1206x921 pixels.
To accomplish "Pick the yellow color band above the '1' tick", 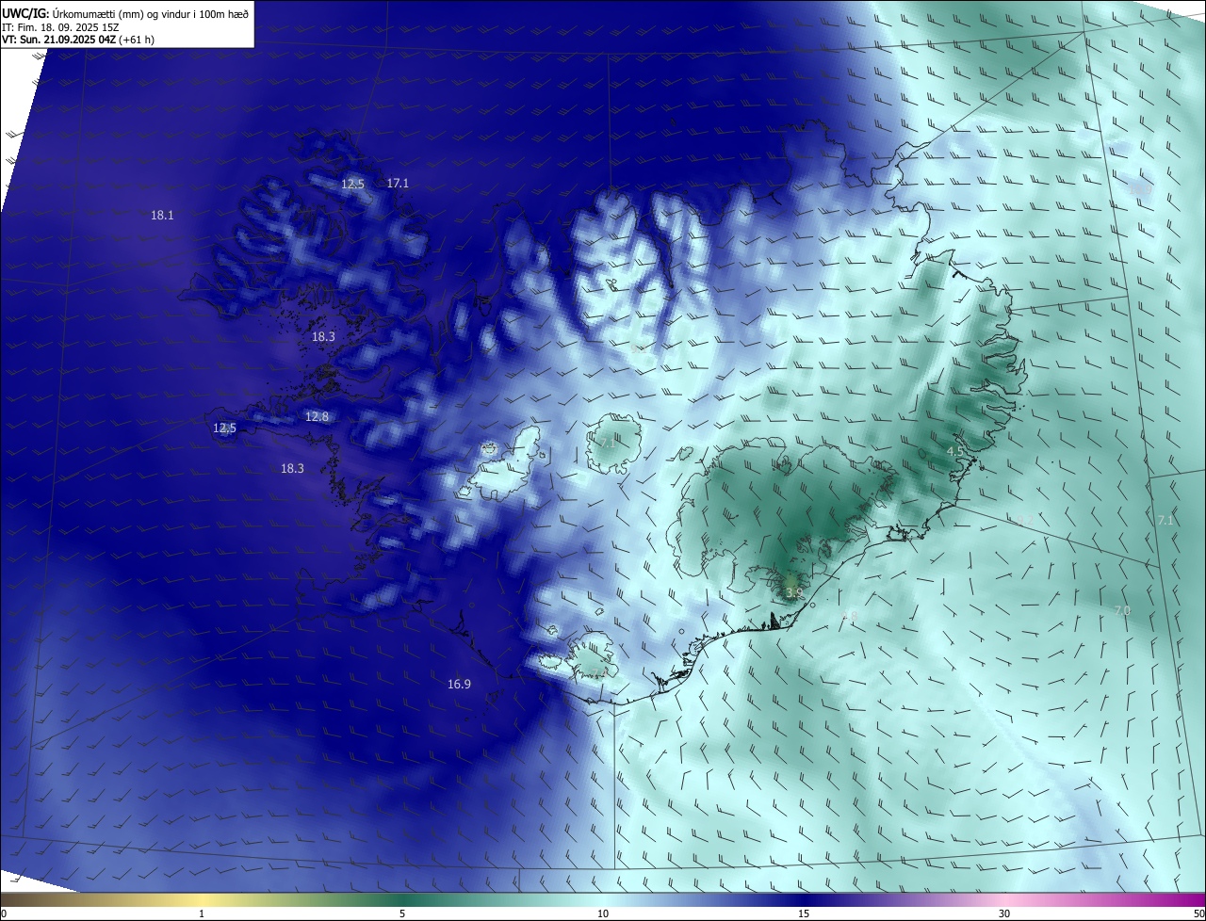I will pyautogui.click(x=202, y=899).
